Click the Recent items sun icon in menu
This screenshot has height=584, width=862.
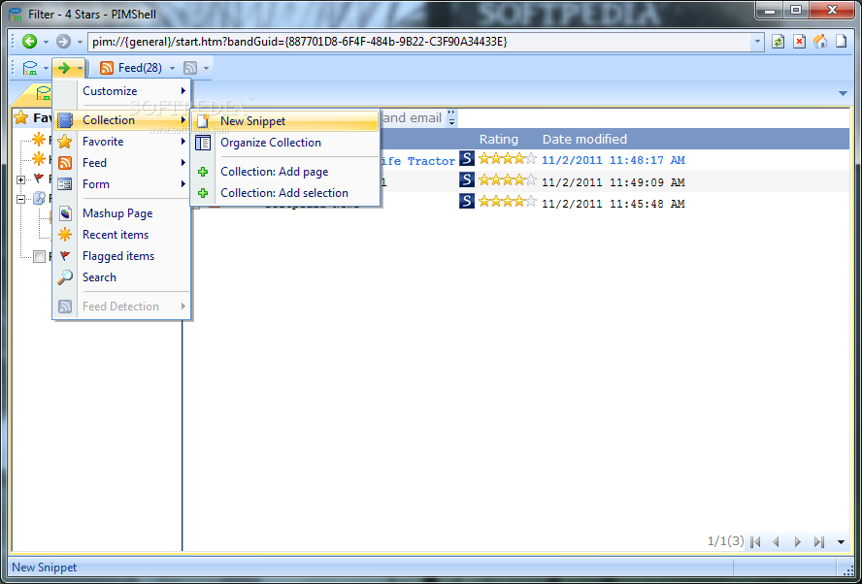coord(65,235)
